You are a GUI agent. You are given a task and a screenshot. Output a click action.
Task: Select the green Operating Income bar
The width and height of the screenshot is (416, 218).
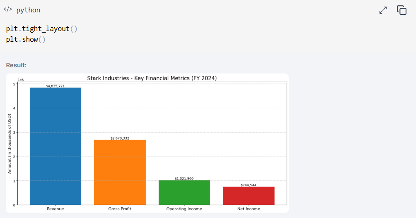184,192
